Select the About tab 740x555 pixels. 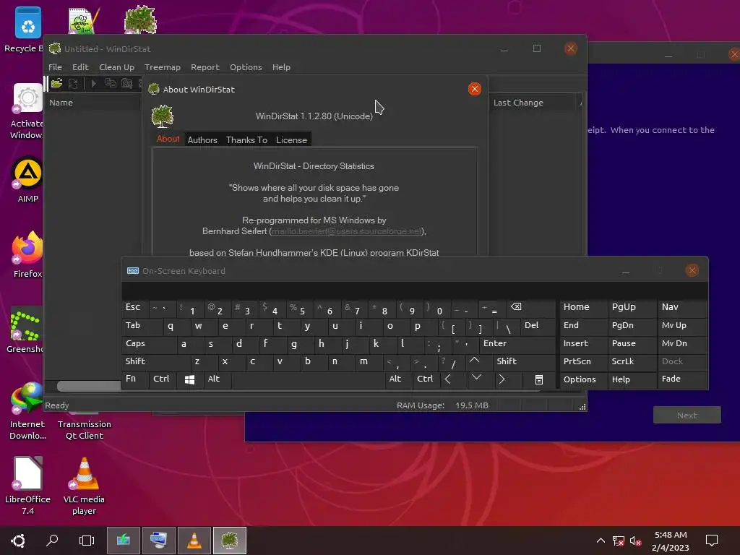tap(168, 139)
